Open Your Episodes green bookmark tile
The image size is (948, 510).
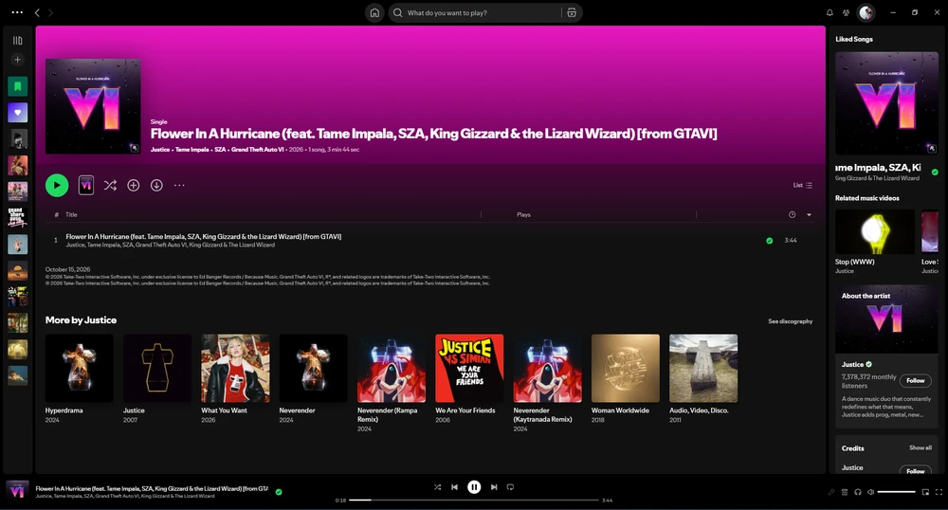click(17, 86)
